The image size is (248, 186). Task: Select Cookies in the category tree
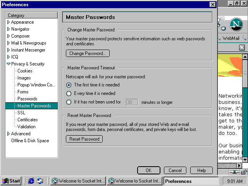pos(25,71)
